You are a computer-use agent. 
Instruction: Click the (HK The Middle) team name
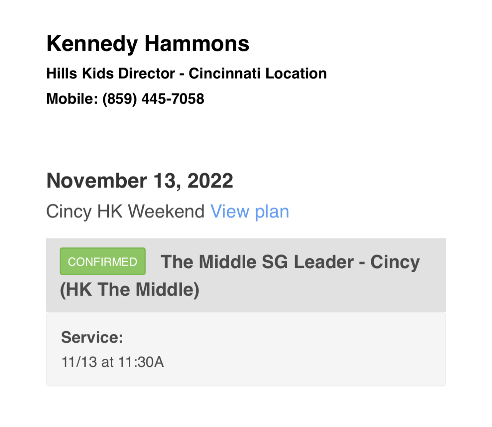pos(130,289)
